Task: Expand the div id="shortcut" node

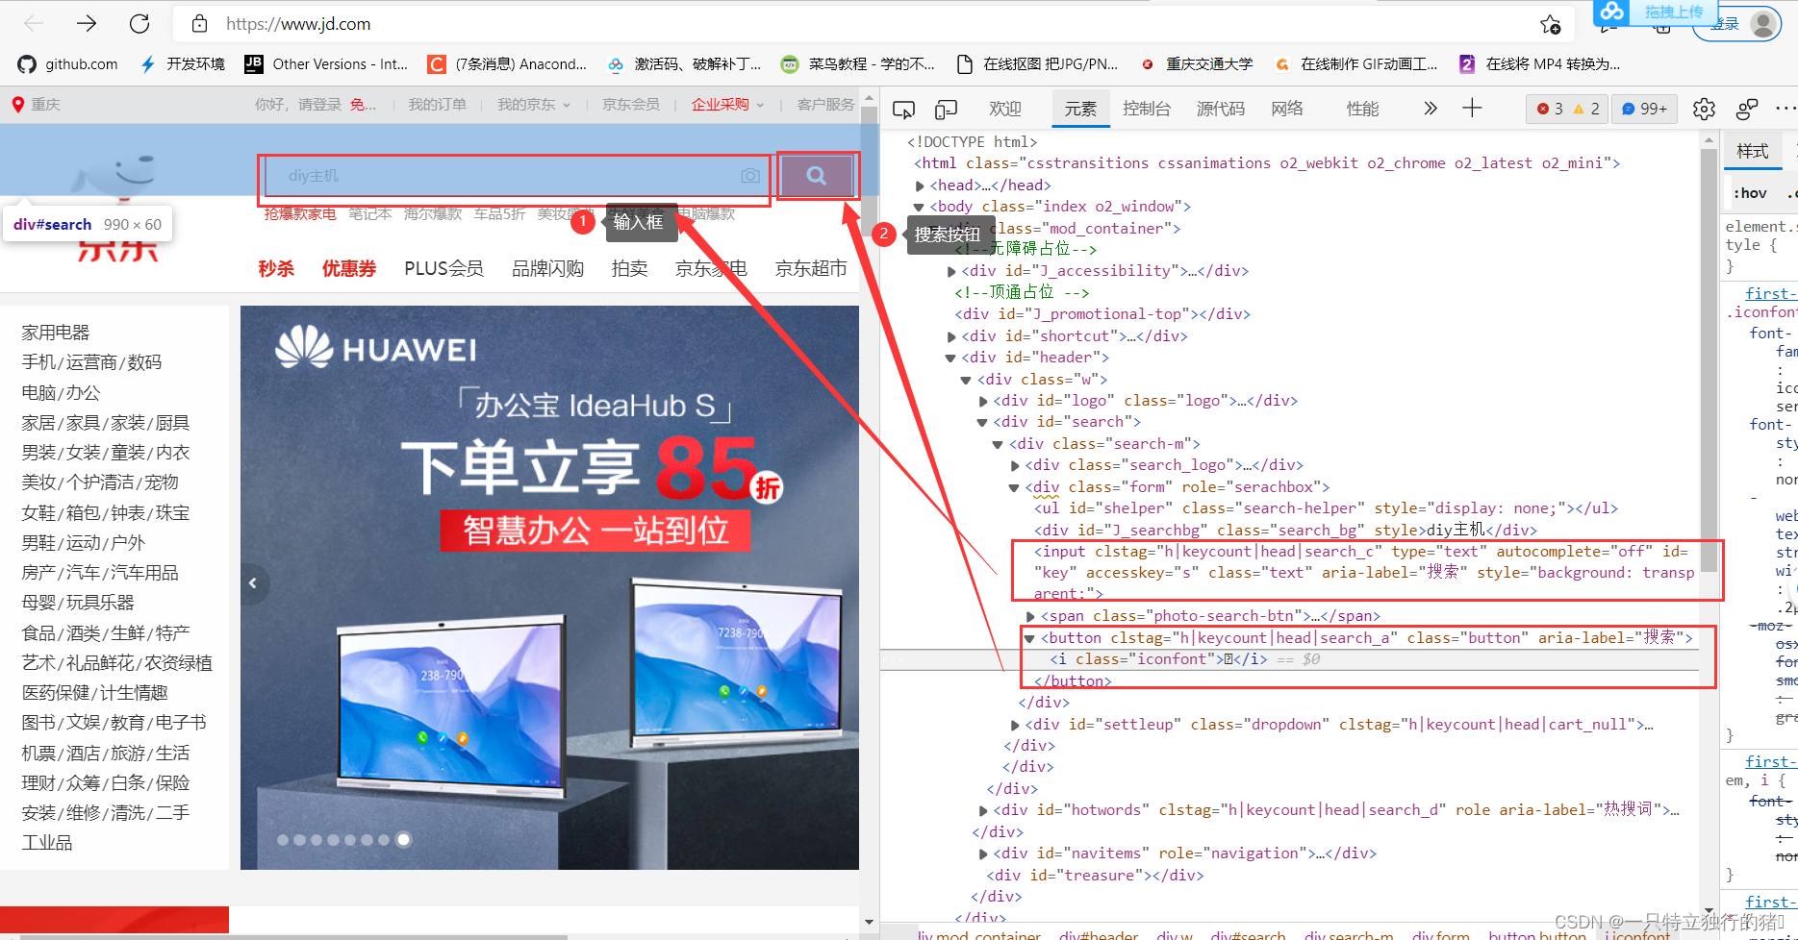Action: tap(952, 336)
